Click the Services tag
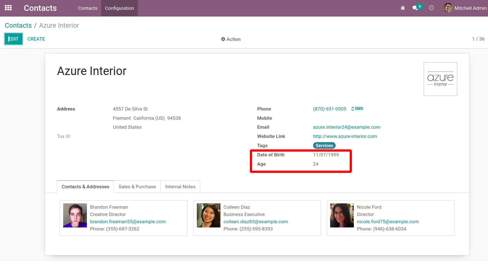Screen dimensions: 488x268 point(324,145)
